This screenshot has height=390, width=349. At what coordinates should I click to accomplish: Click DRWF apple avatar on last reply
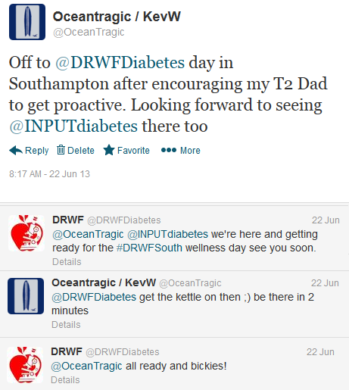click(x=25, y=365)
